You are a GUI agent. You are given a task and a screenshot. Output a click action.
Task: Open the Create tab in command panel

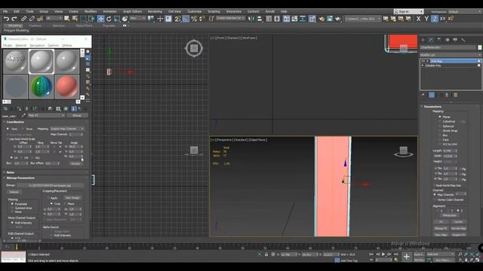(423, 40)
